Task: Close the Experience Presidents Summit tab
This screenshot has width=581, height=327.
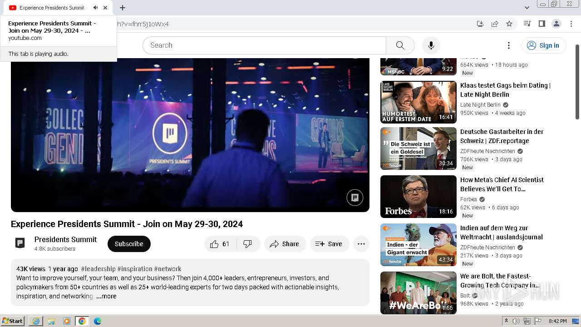Action: pyautogui.click(x=105, y=8)
